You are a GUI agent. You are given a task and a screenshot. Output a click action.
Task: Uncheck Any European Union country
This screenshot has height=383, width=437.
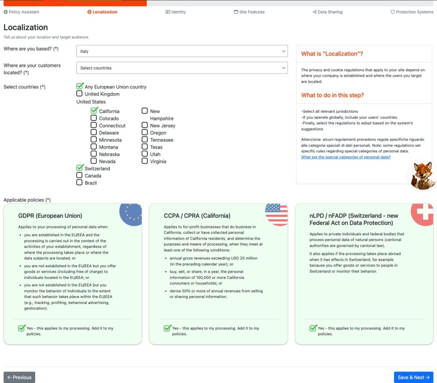click(80, 86)
